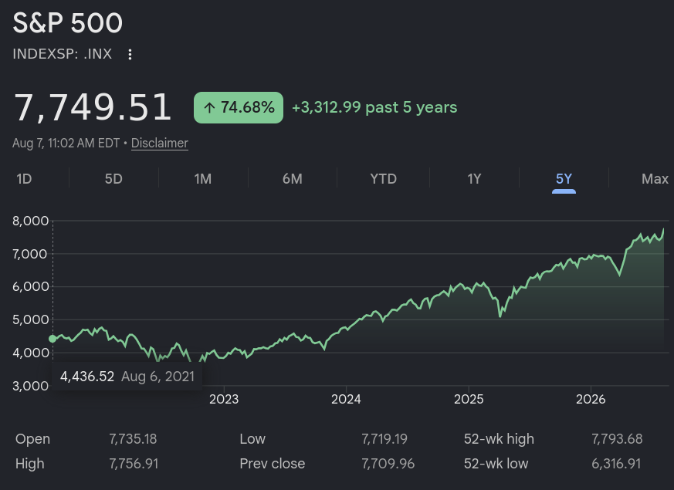Click the 4,436.52 tooltip on the chart
674x490 pixels.
(x=127, y=377)
